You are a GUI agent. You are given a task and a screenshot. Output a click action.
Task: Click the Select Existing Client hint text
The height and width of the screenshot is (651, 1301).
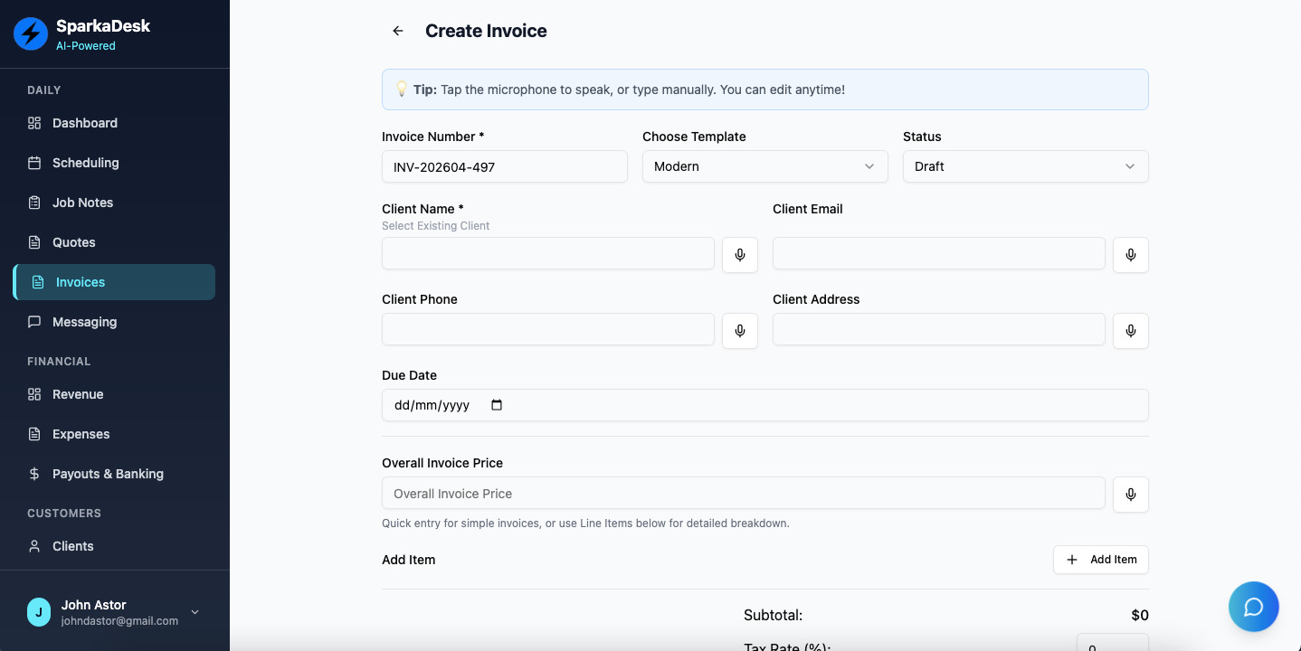[436, 226]
